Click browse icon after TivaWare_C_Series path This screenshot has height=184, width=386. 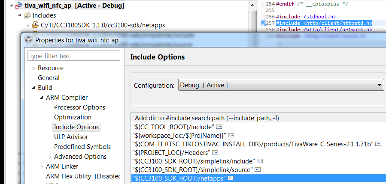[378, 144]
